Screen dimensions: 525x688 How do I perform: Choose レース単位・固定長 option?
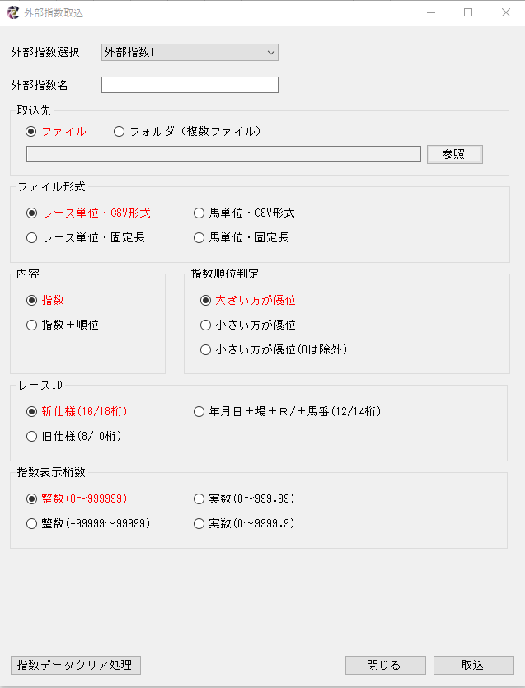[32, 237]
